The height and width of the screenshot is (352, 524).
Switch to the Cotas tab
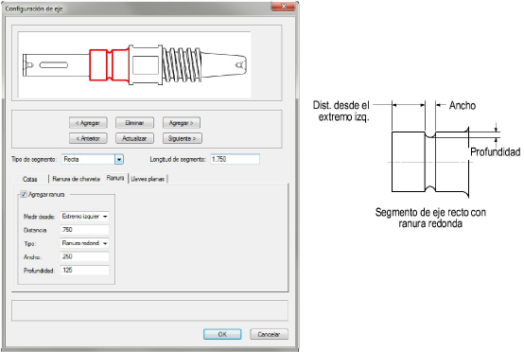29,179
